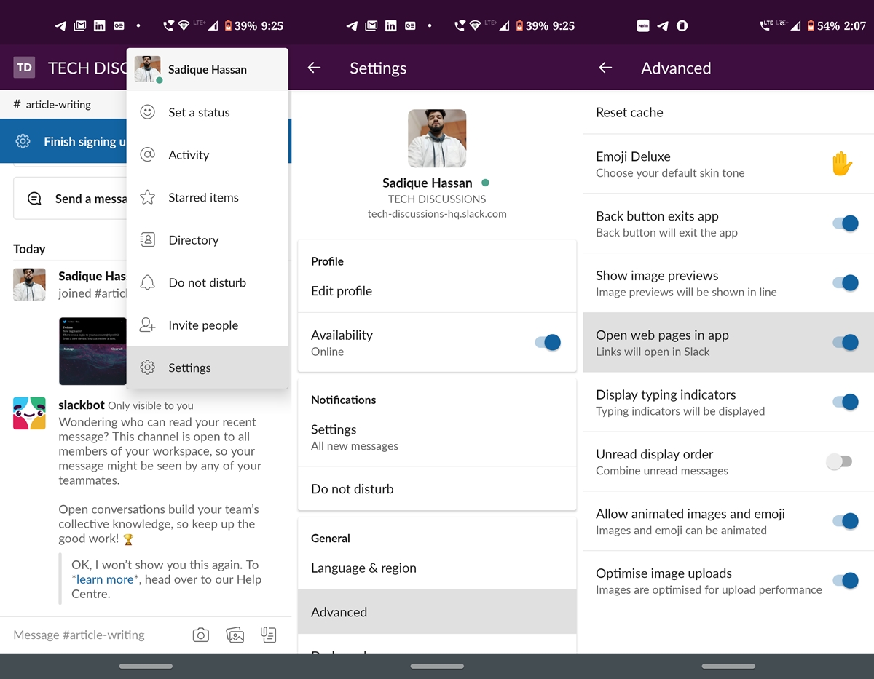
Task: Open Starred items from the menu
Action: (208, 197)
